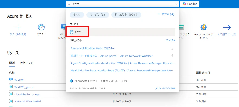Image resolution: width=239 pixels, height=107 pixels.
Task: Open the external link icon for 接続モニターを作成する
Action: point(172,56)
